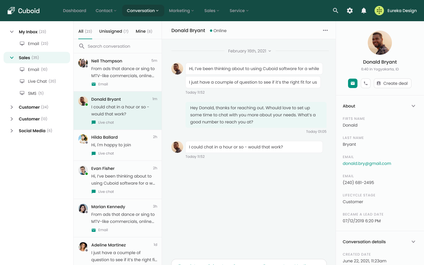Select Live Chat under Sales
The image size is (424, 265).
37,81
